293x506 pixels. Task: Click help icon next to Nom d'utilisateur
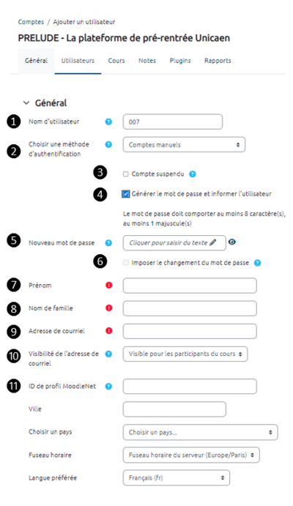point(108,122)
